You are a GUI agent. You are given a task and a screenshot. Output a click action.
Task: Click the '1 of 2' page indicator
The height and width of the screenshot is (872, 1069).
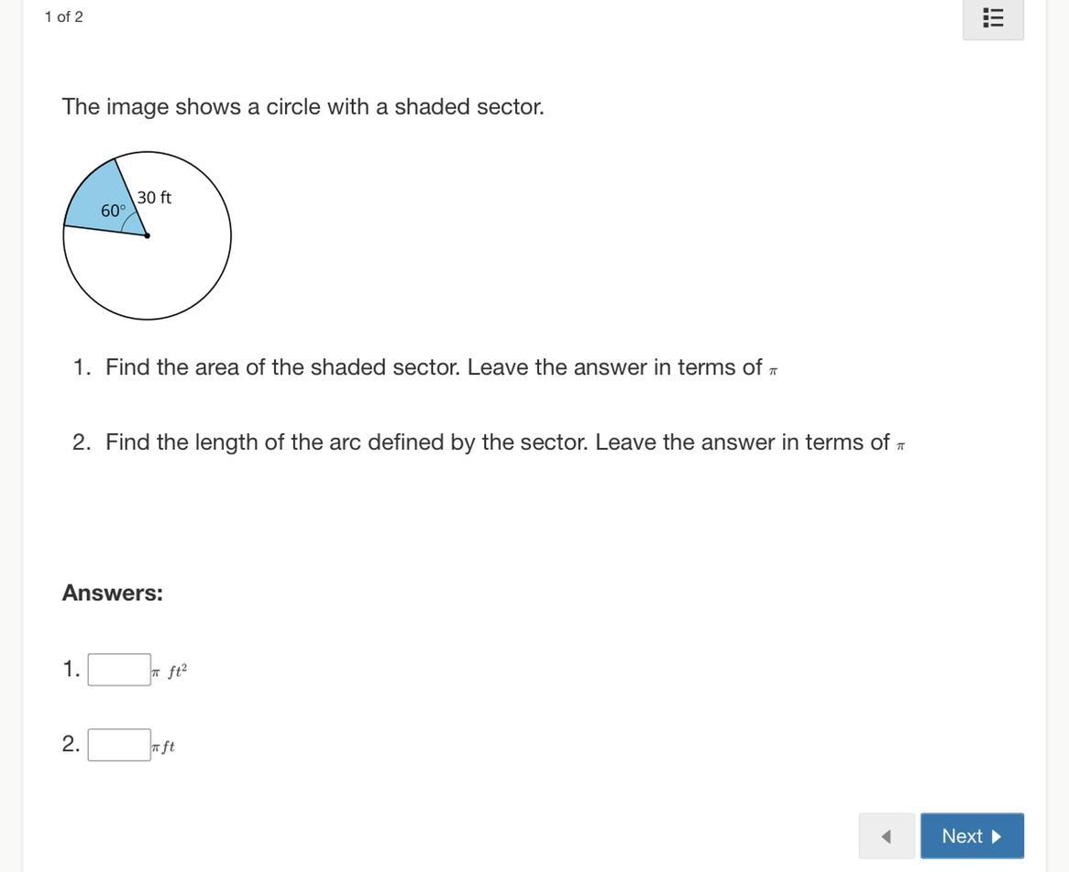[x=64, y=17]
